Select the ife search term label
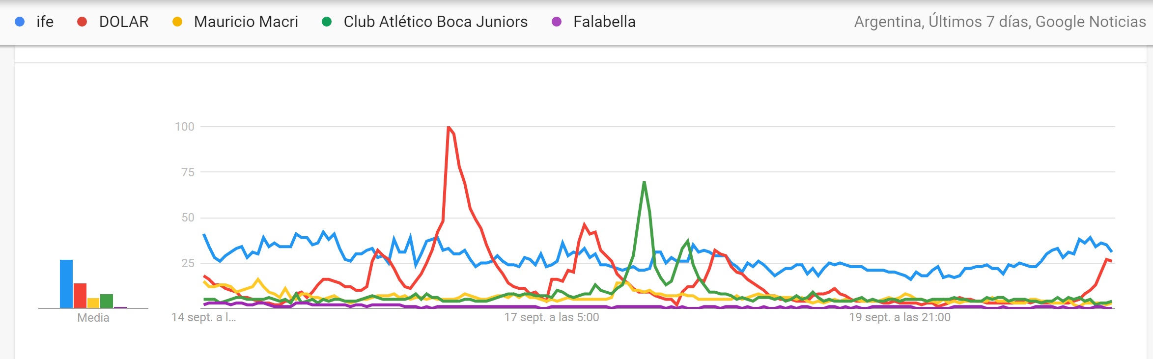 point(45,22)
